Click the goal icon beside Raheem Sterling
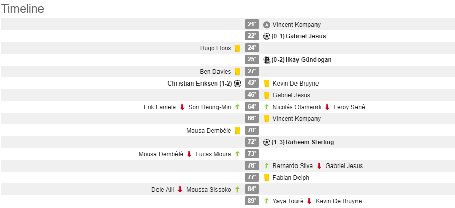This screenshot has width=455, height=208. point(266,142)
